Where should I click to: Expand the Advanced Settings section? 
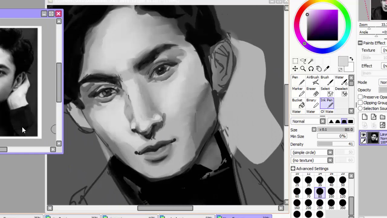[x=293, y=169]
